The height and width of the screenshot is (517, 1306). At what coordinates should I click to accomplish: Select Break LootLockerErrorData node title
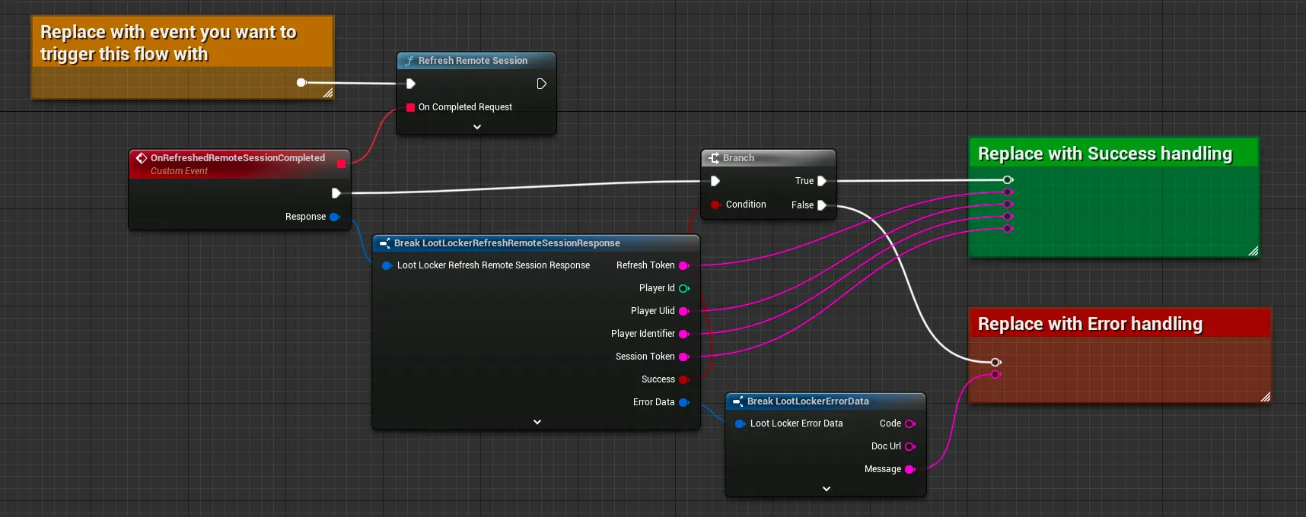(x=808, y=401)
